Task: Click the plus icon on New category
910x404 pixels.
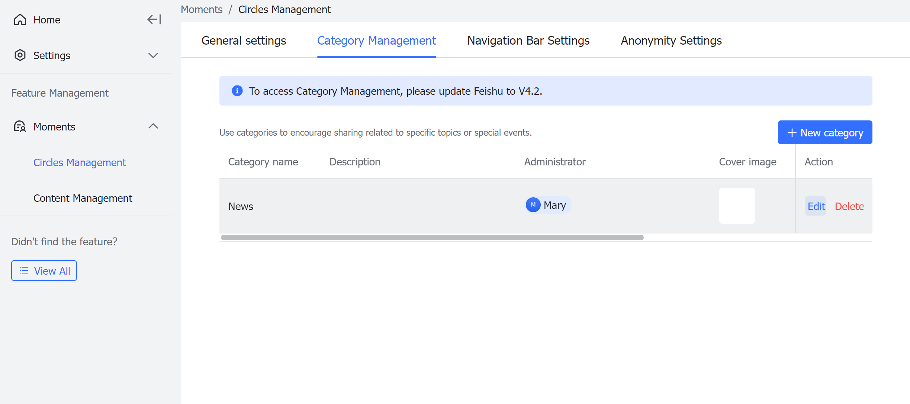Action: click(792, 133)
